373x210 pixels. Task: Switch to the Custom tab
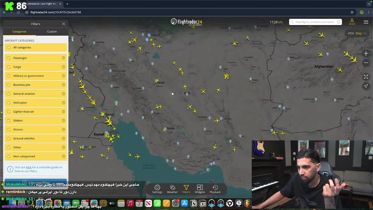pyautogui.click(x=52, y=32)
